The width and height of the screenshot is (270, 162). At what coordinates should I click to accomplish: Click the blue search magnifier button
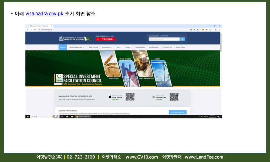(183, 39)
